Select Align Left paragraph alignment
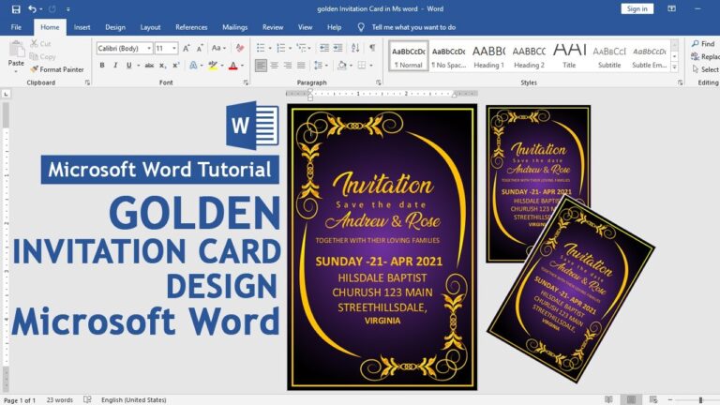The width and height of the screenshot is (720, 405). [261, 66]
